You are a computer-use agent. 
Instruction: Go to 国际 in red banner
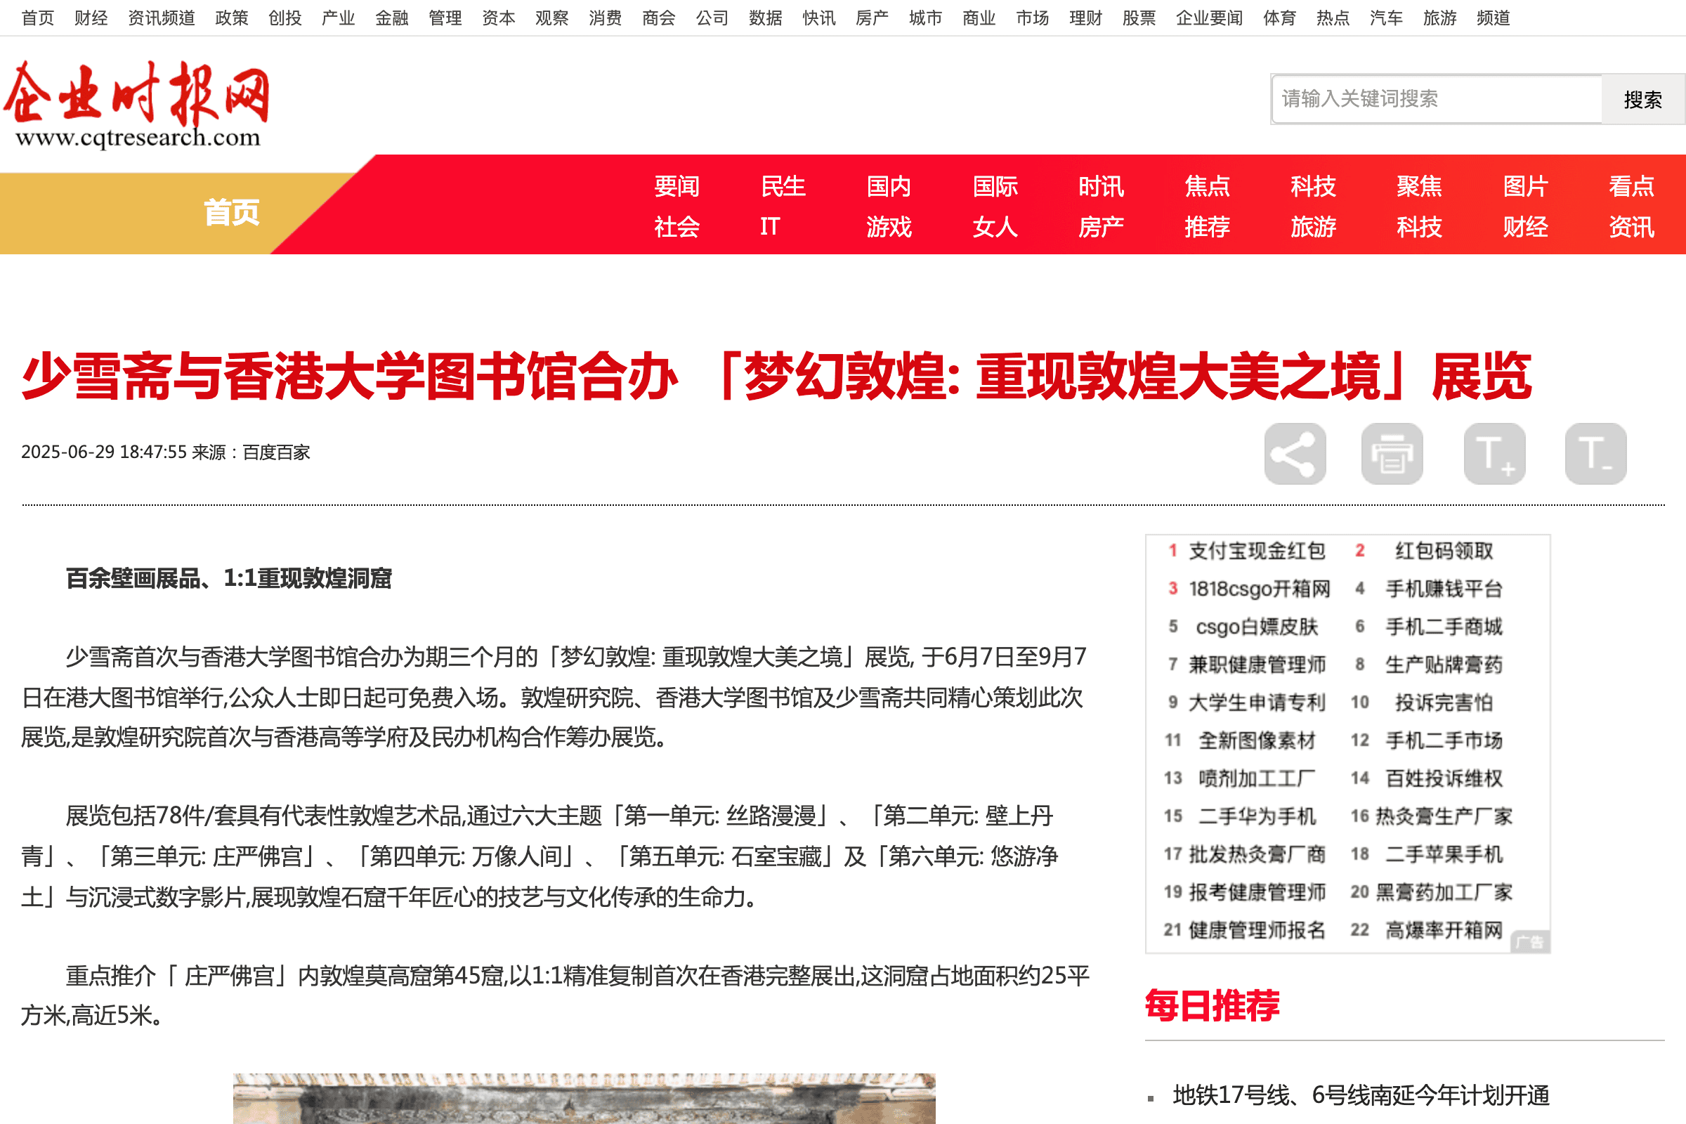[995, 186]
